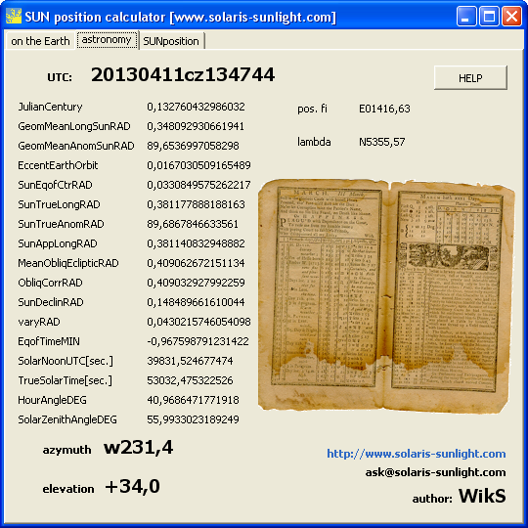
Task: Click the EccentEarthOrbit value 0,0167030509165489
Action: pos(198,165)
